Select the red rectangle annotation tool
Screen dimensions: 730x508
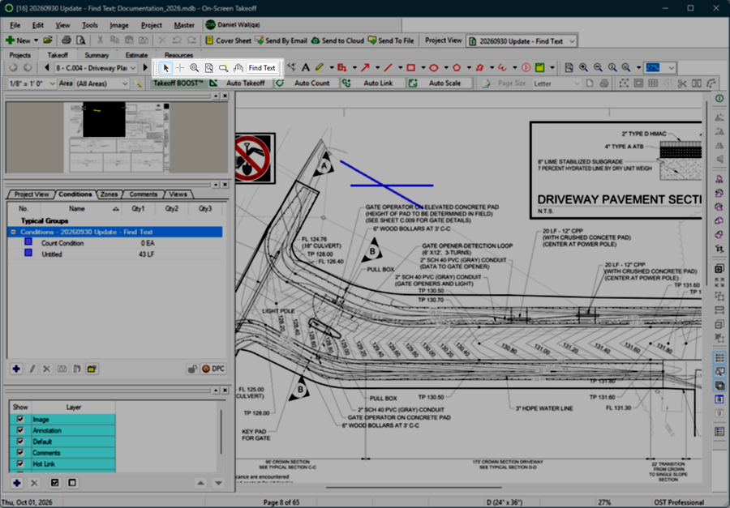pyautogui.click(x=410, y=68)
